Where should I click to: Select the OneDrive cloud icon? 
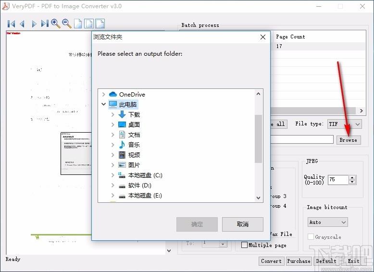(x=113, y=94)
